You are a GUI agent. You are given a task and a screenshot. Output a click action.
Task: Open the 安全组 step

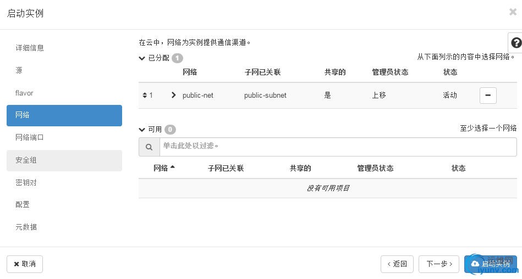[x=26, y=160]
